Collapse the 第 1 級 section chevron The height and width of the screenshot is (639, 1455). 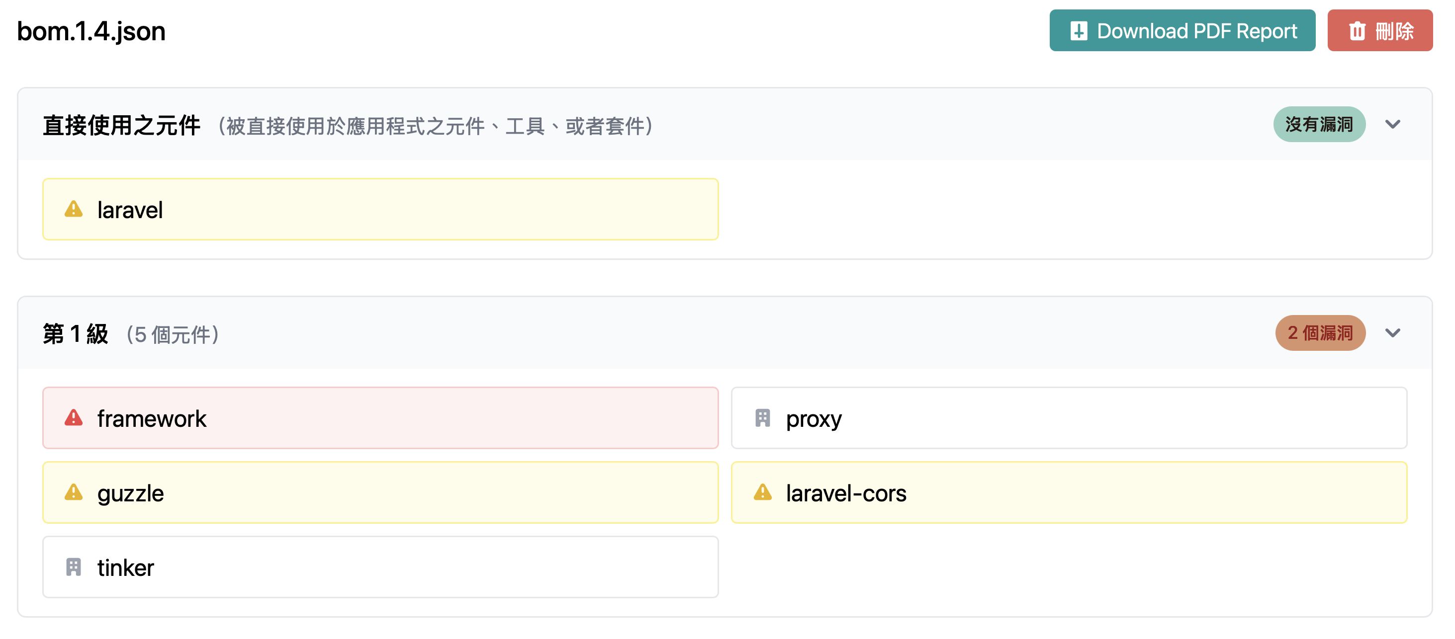click(1393, 333)
